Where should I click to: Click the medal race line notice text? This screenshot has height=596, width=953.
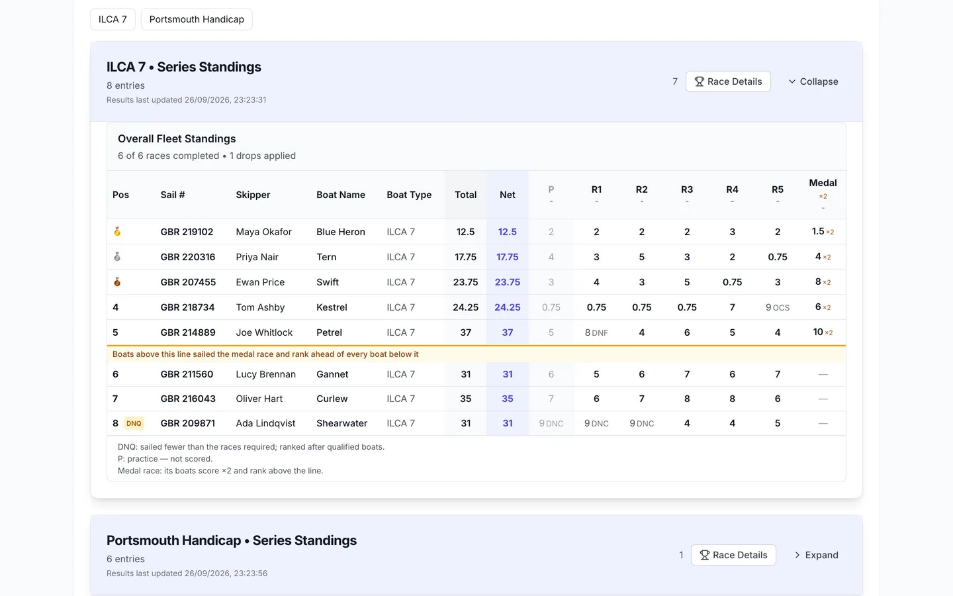coord(265,354)
